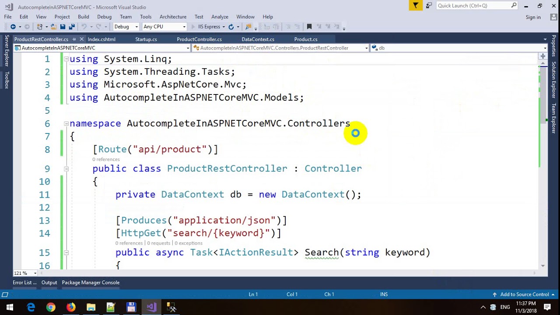Click the editor split-window handle icon
The height and width of the screenshot is (315, 560).
click(542, 56)
